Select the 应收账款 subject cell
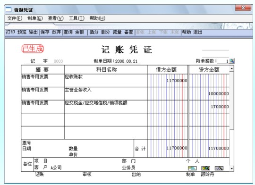This screenshot has height=185, width=255. [x=106, y=81]
